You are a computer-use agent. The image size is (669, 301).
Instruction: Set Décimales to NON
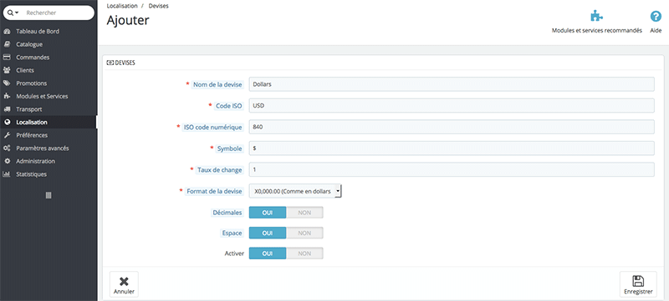pyautogui.click(x=304, y=213)
